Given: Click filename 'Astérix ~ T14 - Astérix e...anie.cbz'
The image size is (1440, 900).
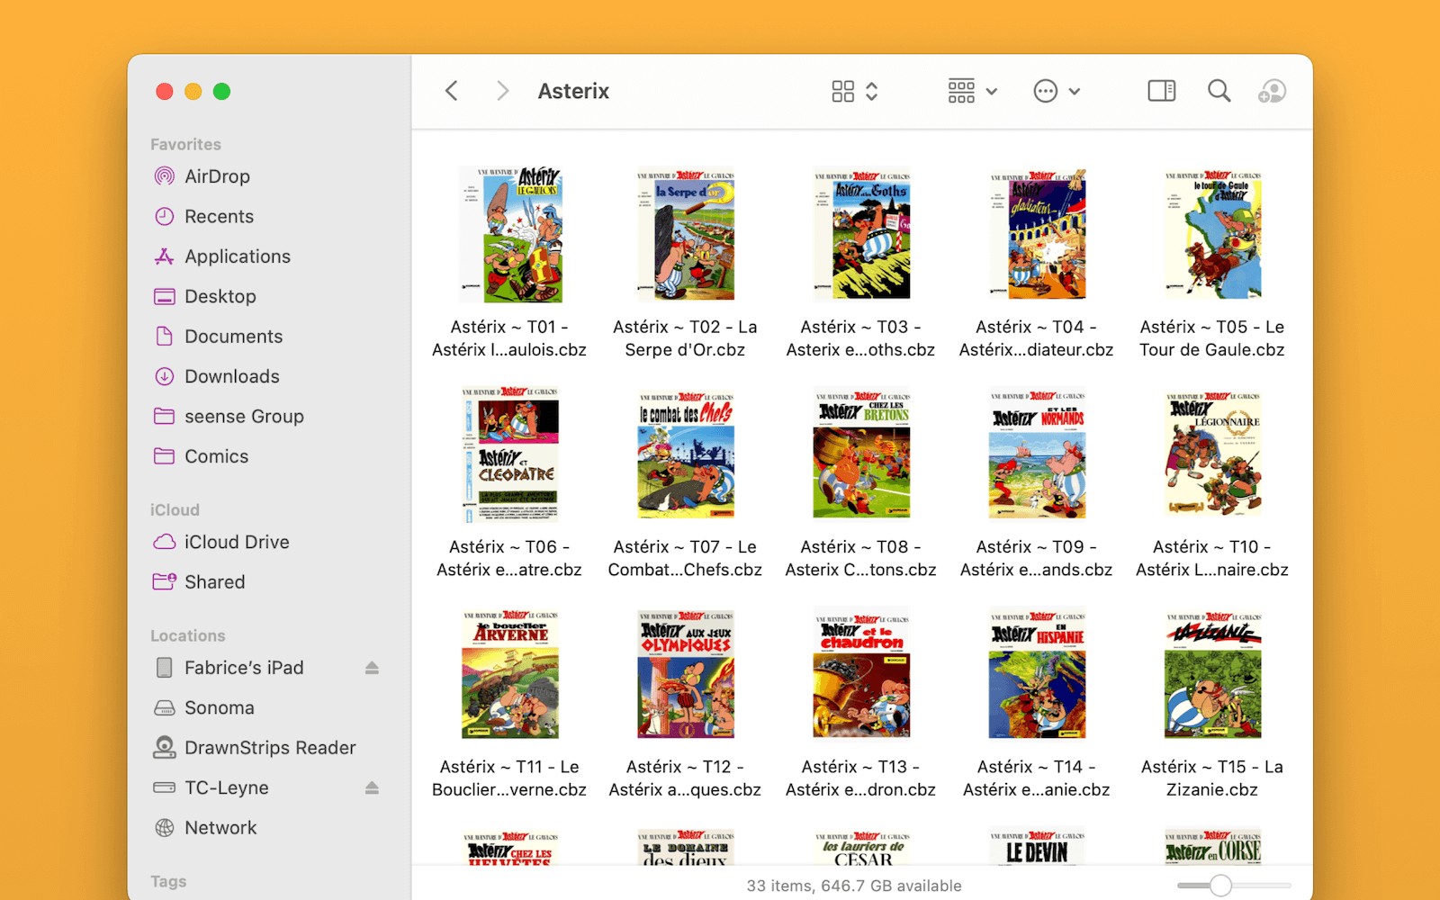Looking at the screenshot, I should click(1037, 778).
